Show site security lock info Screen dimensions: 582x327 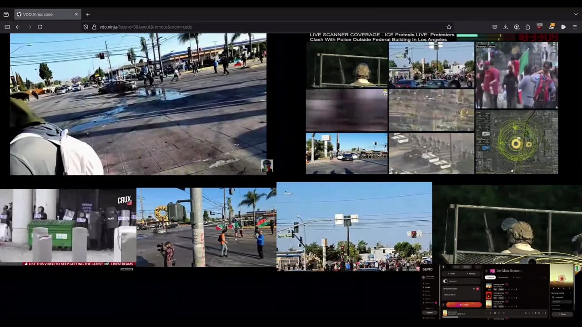click(94, 27)
